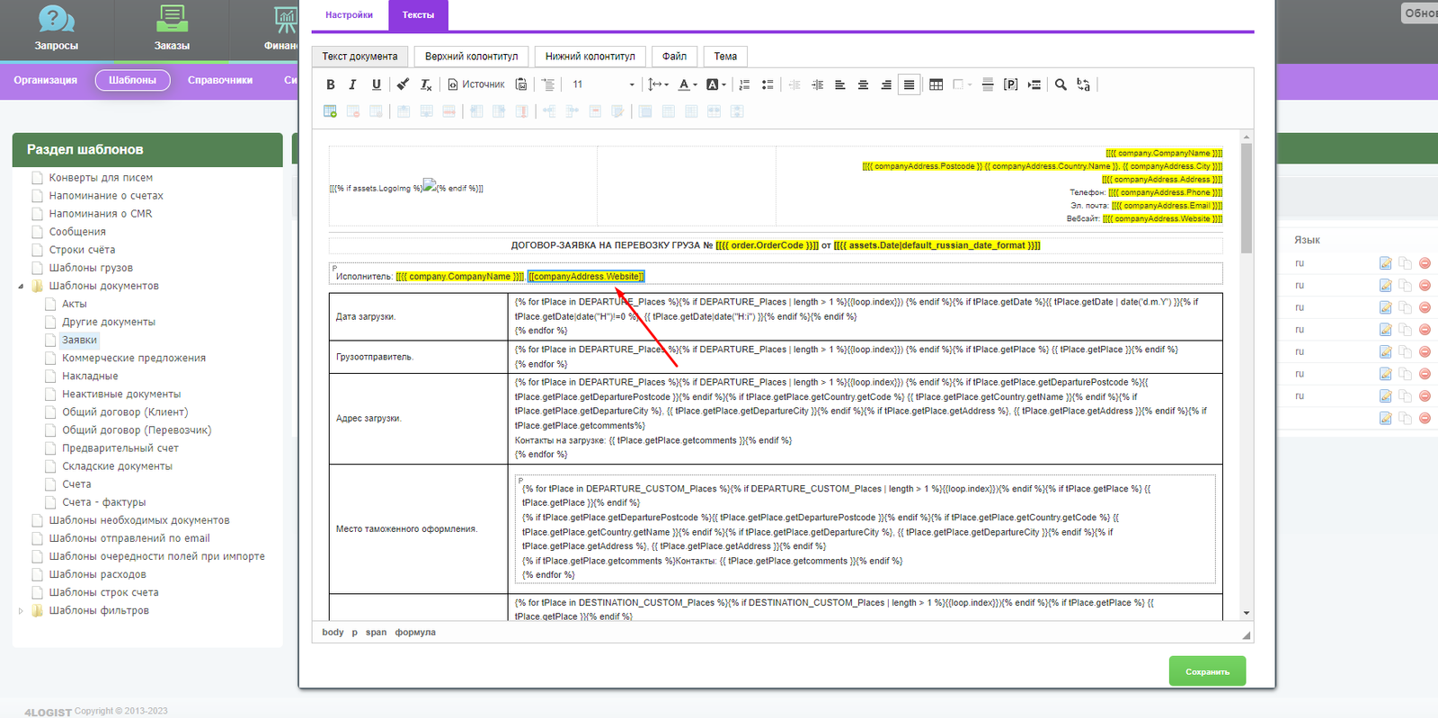
Task: Click the remove format icon
Action: click(x=426, y=84)
